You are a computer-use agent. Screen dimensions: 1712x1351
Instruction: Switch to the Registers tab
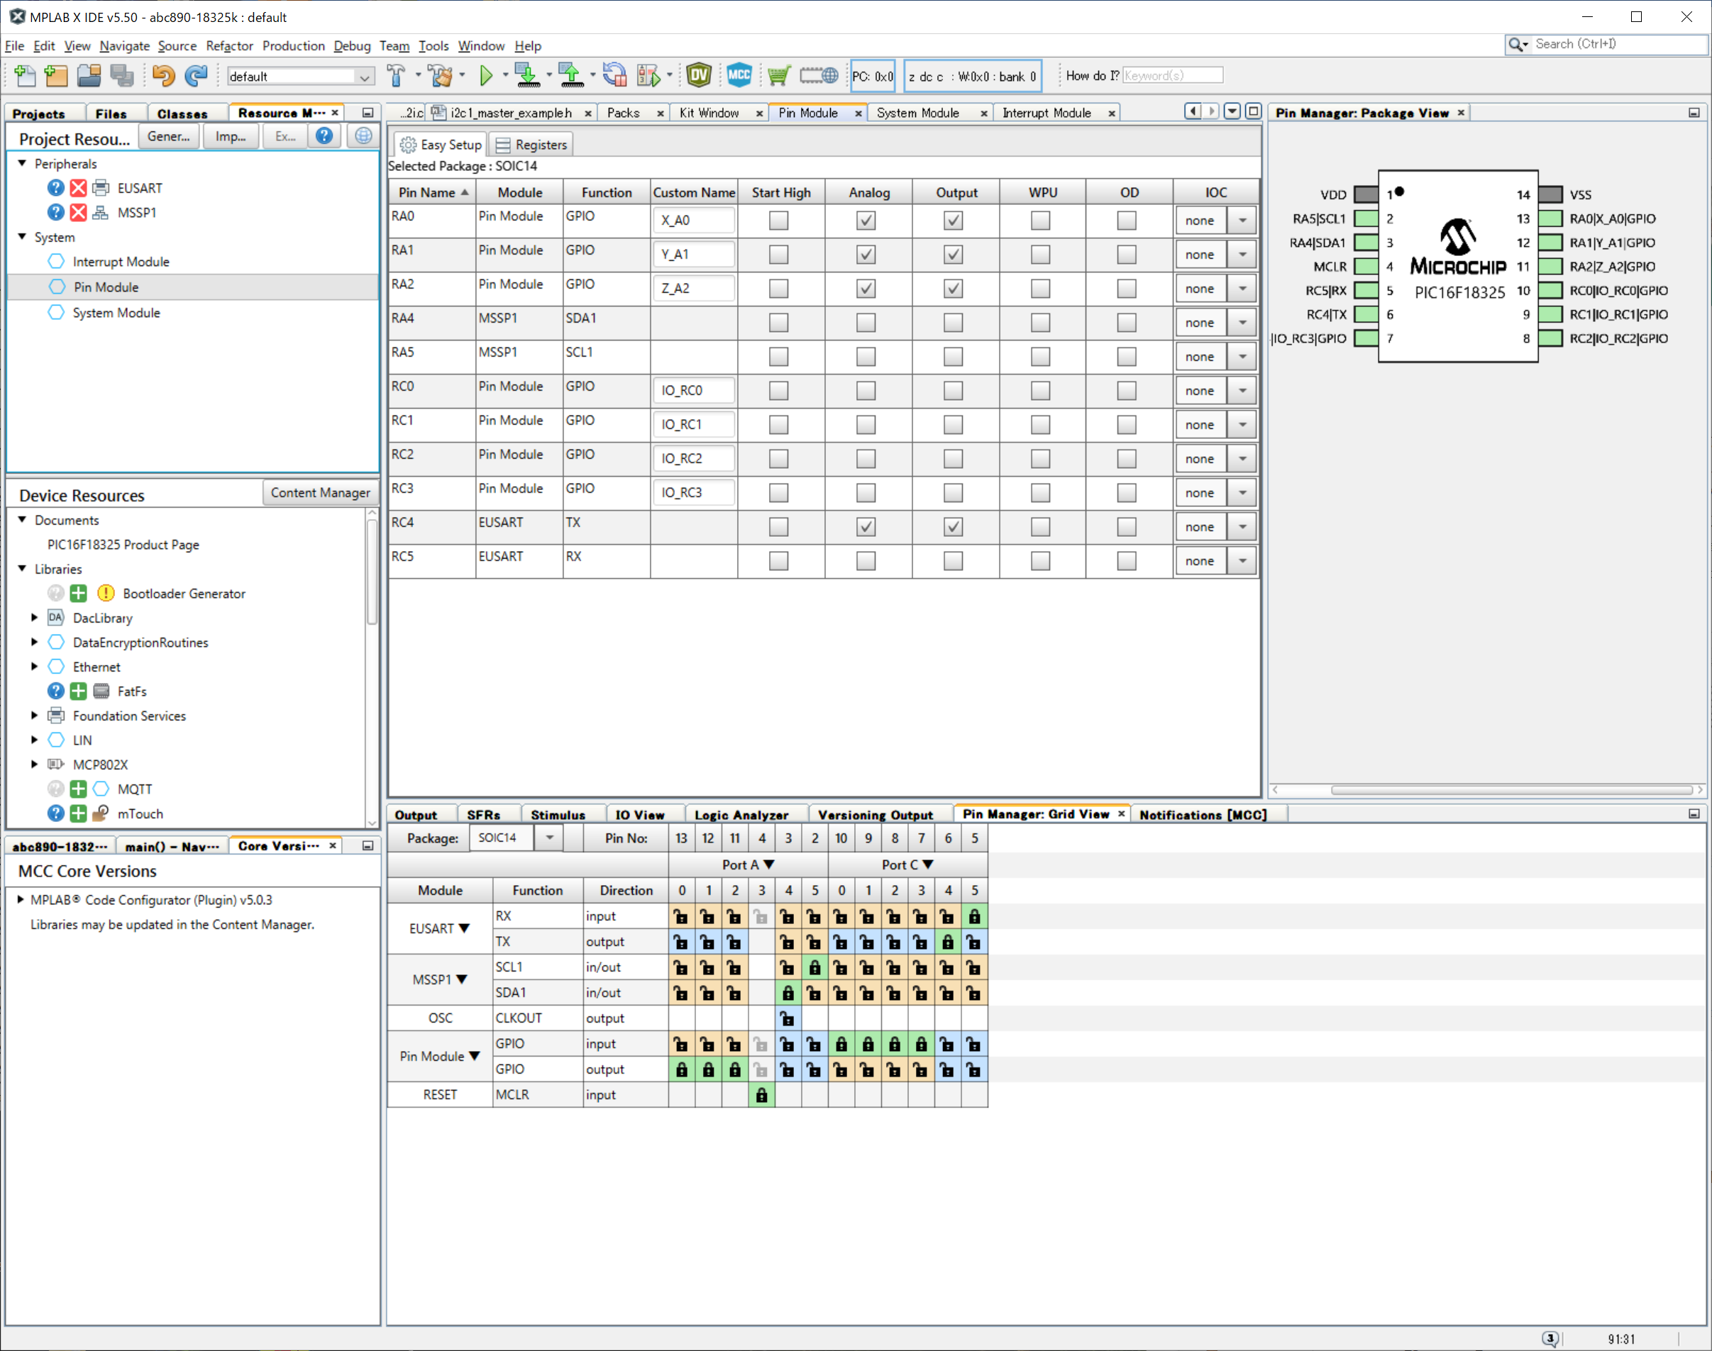(531, 145)
